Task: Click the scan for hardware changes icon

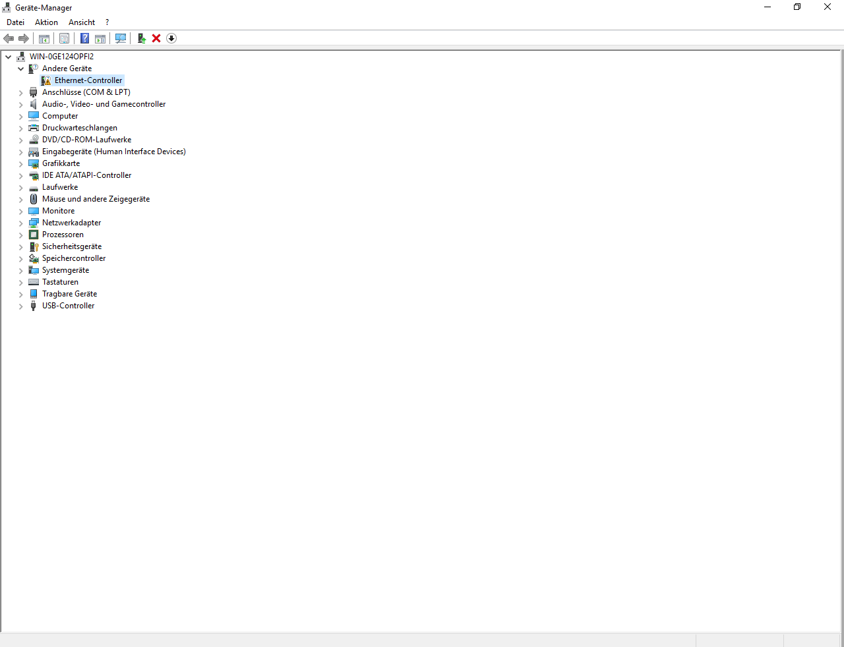Action: (121, 38)
